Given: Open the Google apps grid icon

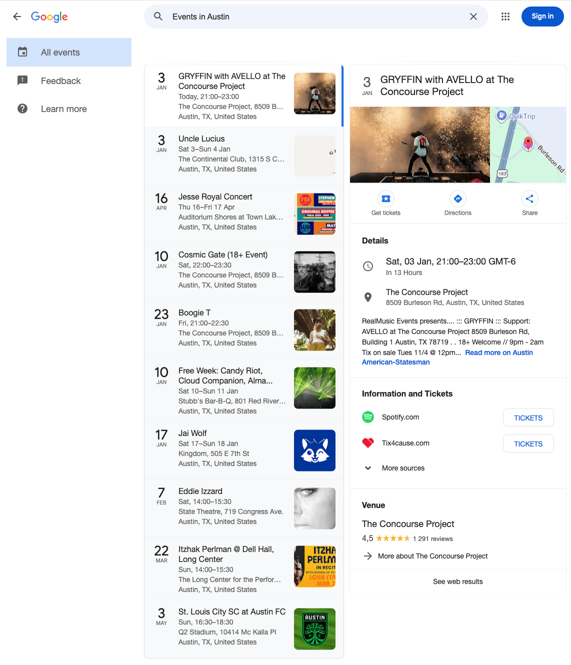Looking at the screenshot, I should click(505, 16).
